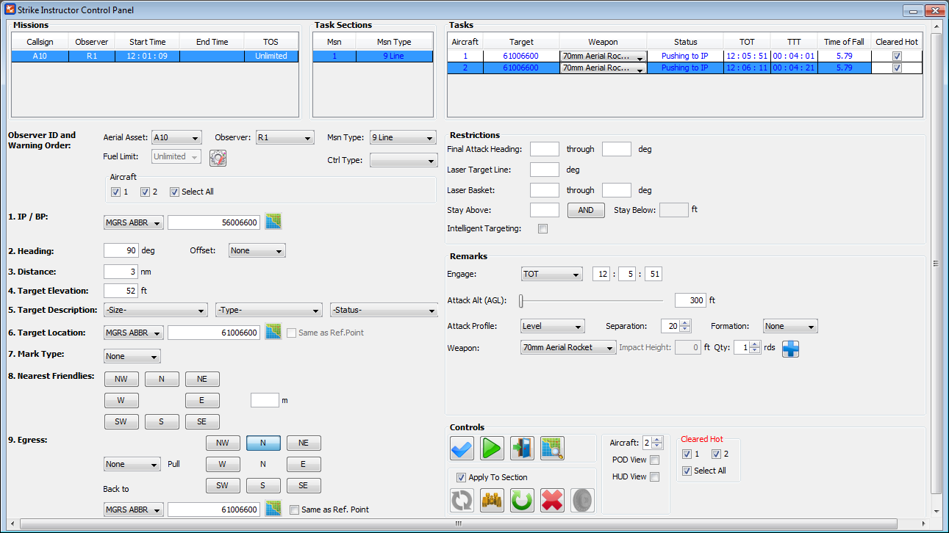The image size is (949, 533).
Task: Open the IP / BP MGRS ABBR format dropdown
Action: [x=134, y=222]
